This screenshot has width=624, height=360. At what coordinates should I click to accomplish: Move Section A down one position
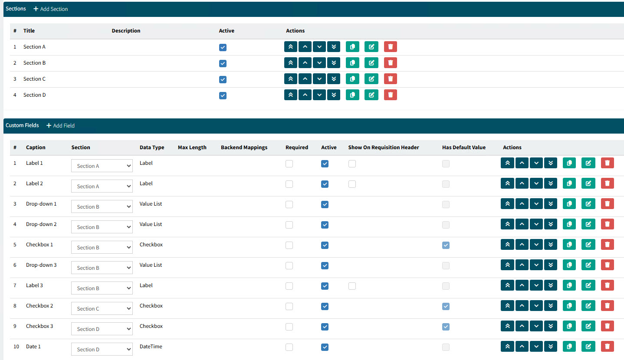[x=319, y=47]
